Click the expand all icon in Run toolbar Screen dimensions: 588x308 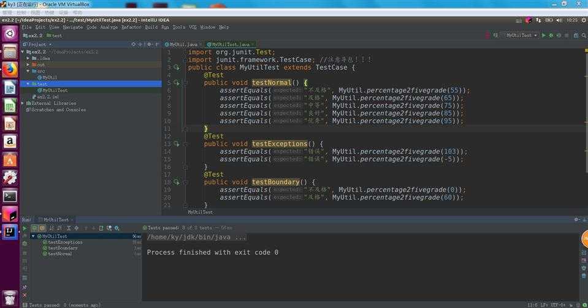[x=68, y=228]
